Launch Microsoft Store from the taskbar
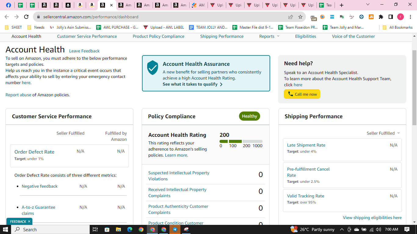The height and width of the screenshot is (234, 417). tap(107, 229)
